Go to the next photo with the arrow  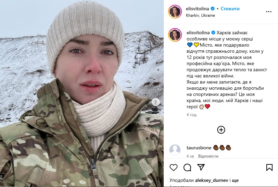[156, 102]
